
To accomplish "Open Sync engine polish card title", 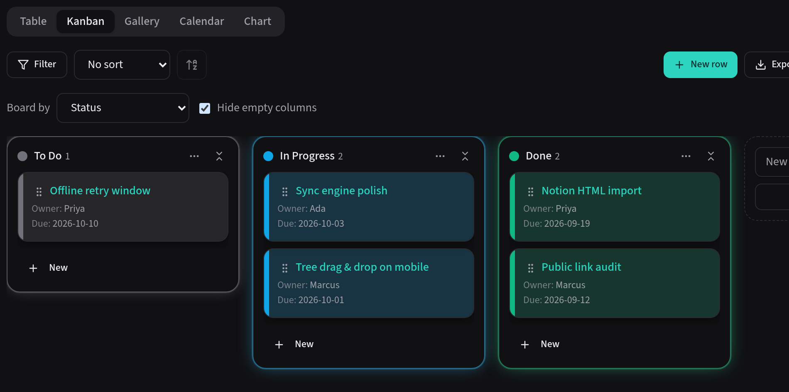I will (x=341, y=191).
